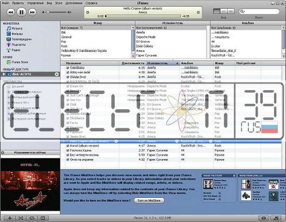Select album 44 in album browser
286x222 pixels.
213,41
